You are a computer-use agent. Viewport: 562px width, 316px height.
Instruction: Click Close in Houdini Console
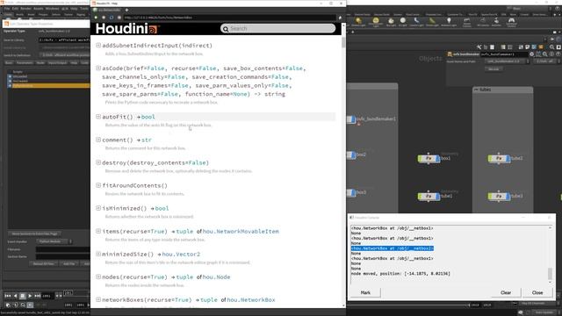[x=537, y=292]
